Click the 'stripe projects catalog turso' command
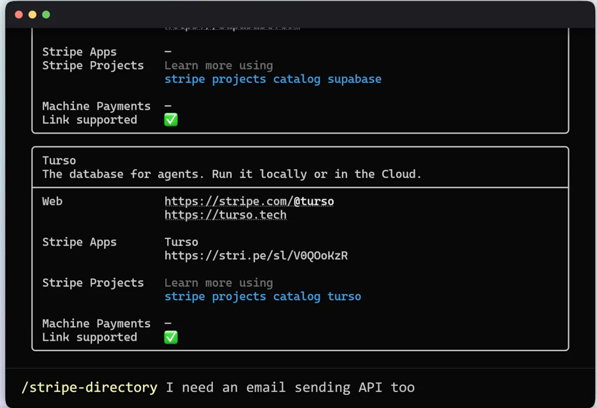597x408 pixels. point(263,297)
